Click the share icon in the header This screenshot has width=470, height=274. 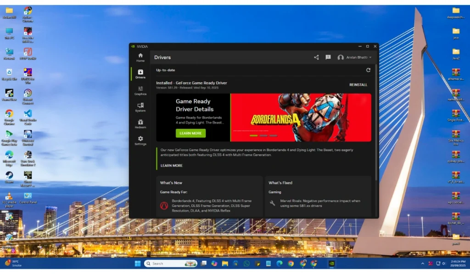tap(316, 57)
